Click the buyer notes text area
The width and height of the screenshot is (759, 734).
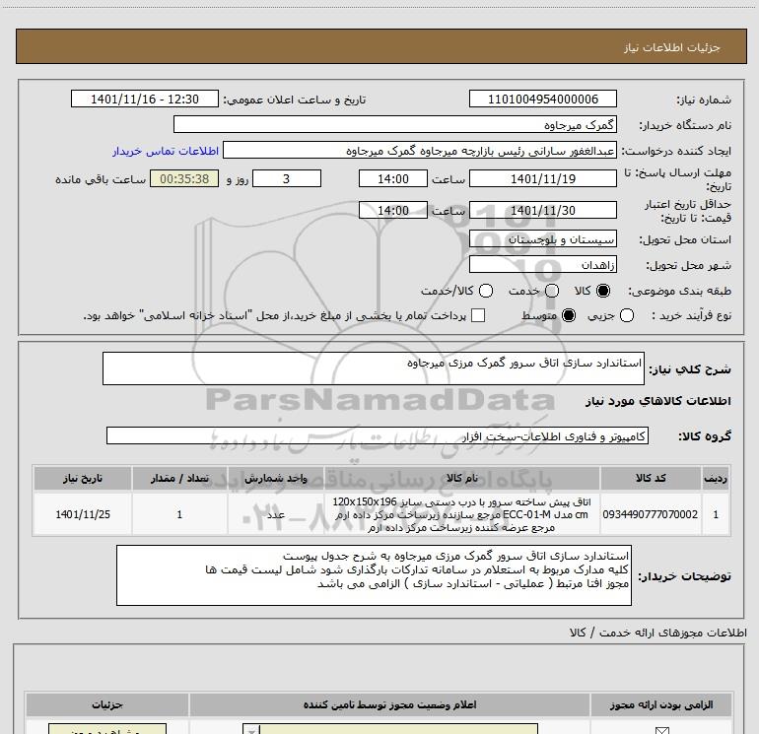374,575
